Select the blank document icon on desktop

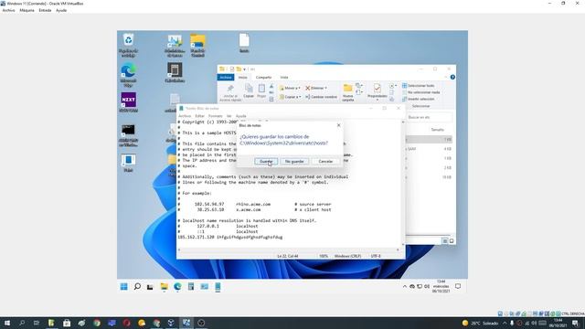(244, 43)
